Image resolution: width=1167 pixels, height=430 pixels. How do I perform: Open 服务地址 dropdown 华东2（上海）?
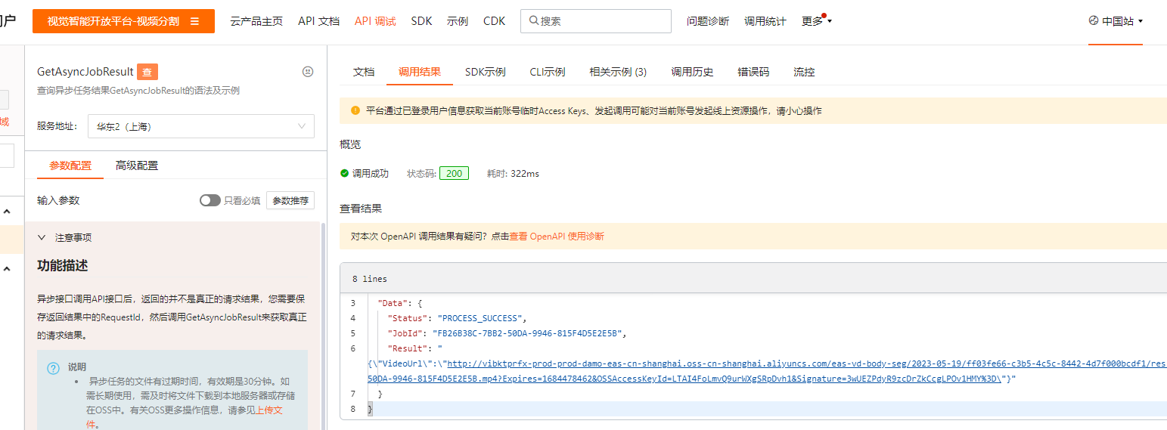click(x=201, y=126)
